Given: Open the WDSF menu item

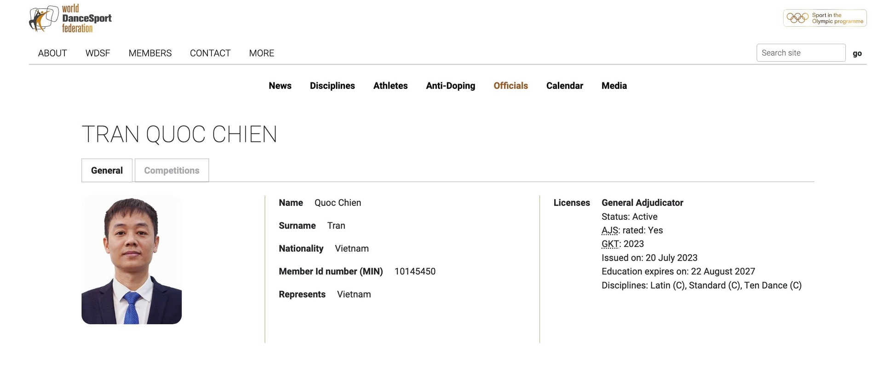Looking at the screenshot, I should (97, 53).
